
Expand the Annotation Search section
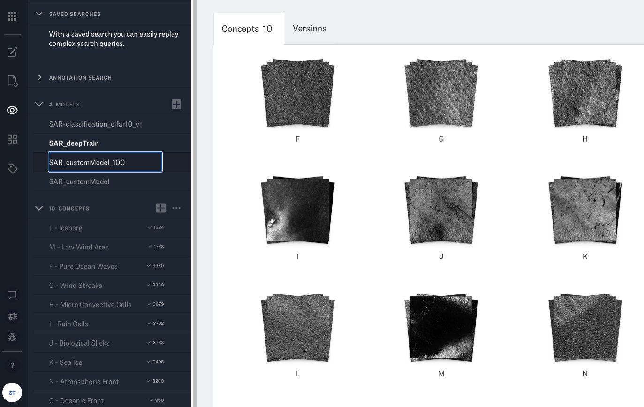pos(39,78)
